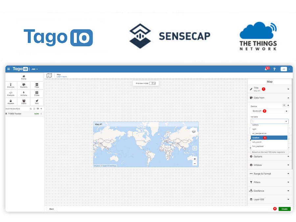Image resolution: width=296 pixels, height=222 pixels.
Task: Expand the Options section
Action: [x=270, y=157]
